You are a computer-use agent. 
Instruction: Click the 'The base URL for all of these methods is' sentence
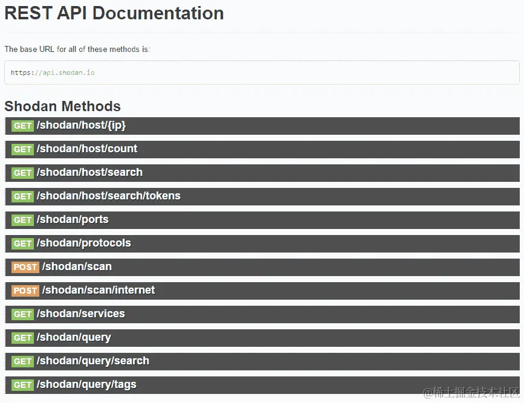pos(77,49)
